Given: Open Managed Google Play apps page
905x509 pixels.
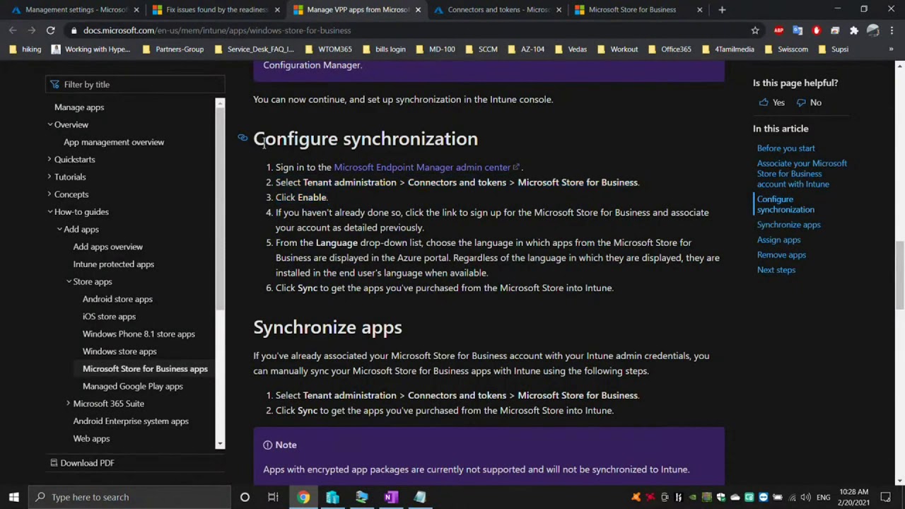Looking at the screenshot, I should tap(132, 386).
